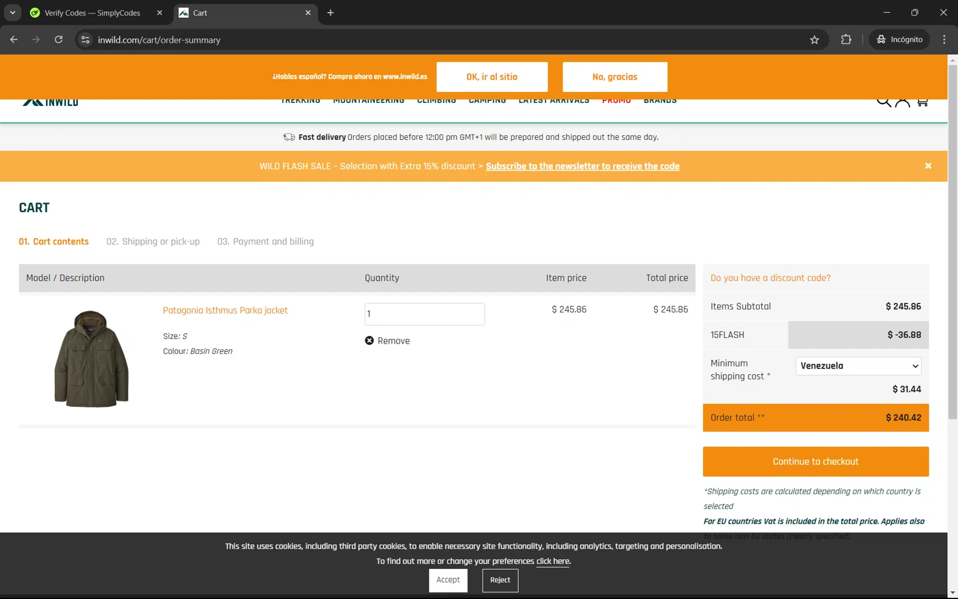Open a new browser tab
Viewport: 958px width, 599px height.
pyautogui.click(x=330, y=13)
